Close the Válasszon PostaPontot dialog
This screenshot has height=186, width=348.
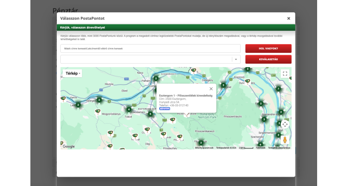point(289,19)
